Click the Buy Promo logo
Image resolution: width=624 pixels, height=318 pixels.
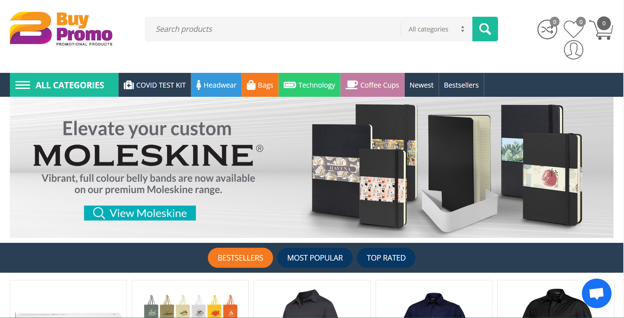61,29
